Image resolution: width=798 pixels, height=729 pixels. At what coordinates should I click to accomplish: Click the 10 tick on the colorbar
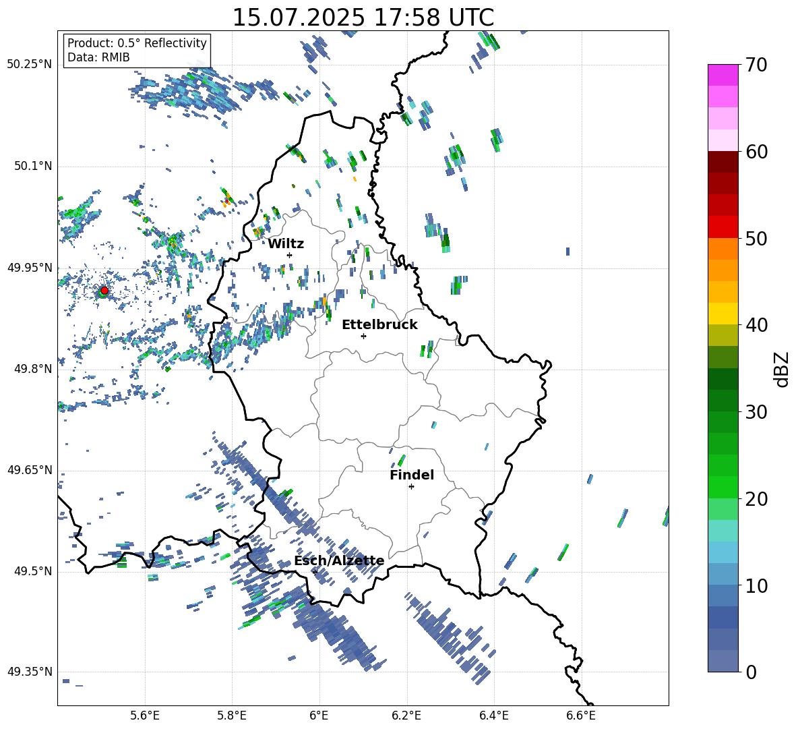point(756,585)
